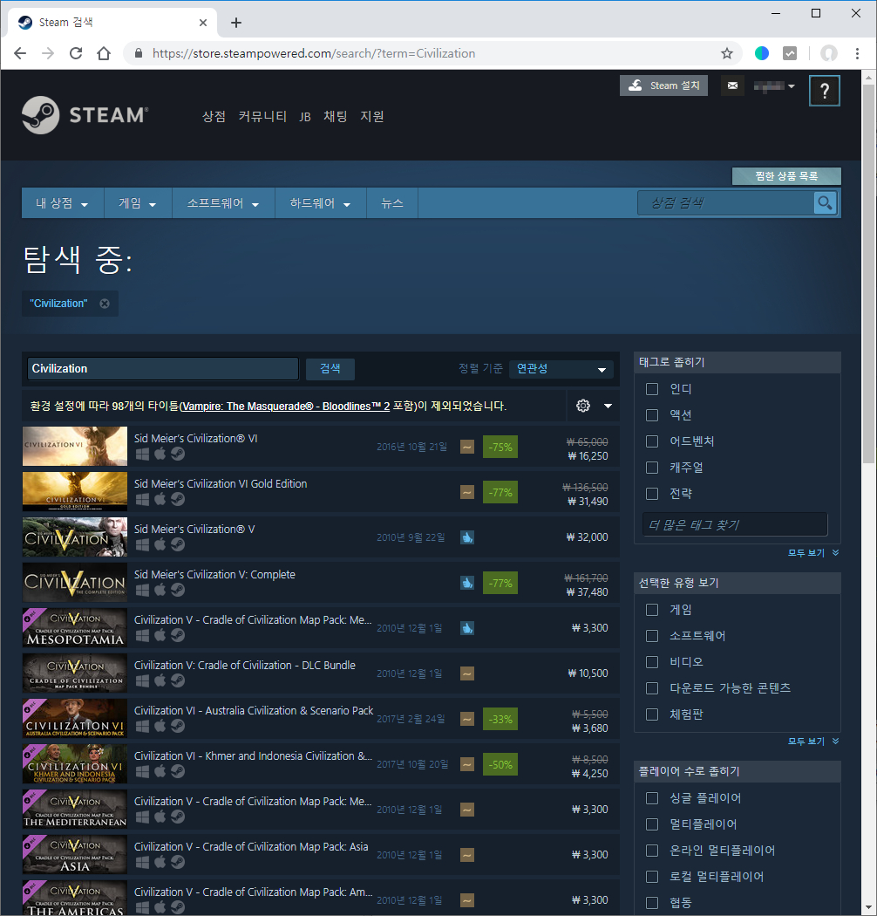
Task: Click the review thumb for Civilization V: Complete
Action: click(467, 583)
